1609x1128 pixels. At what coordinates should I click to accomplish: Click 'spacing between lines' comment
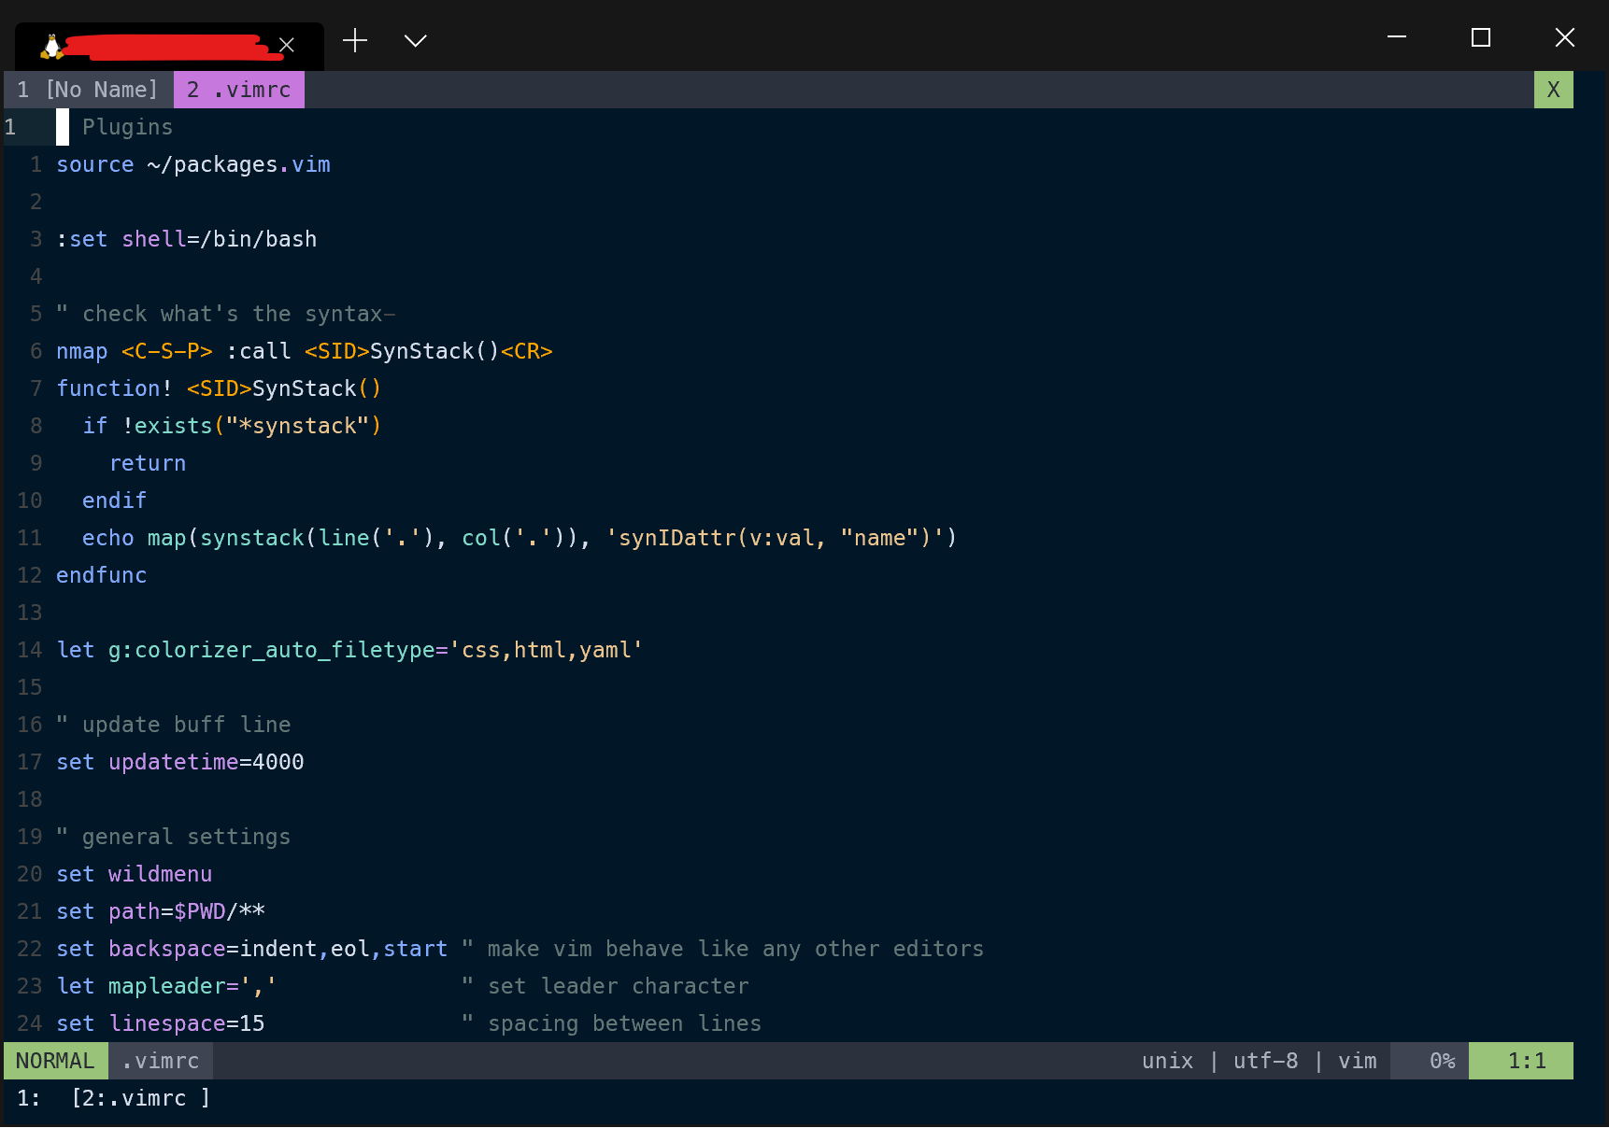(612, 1023)
